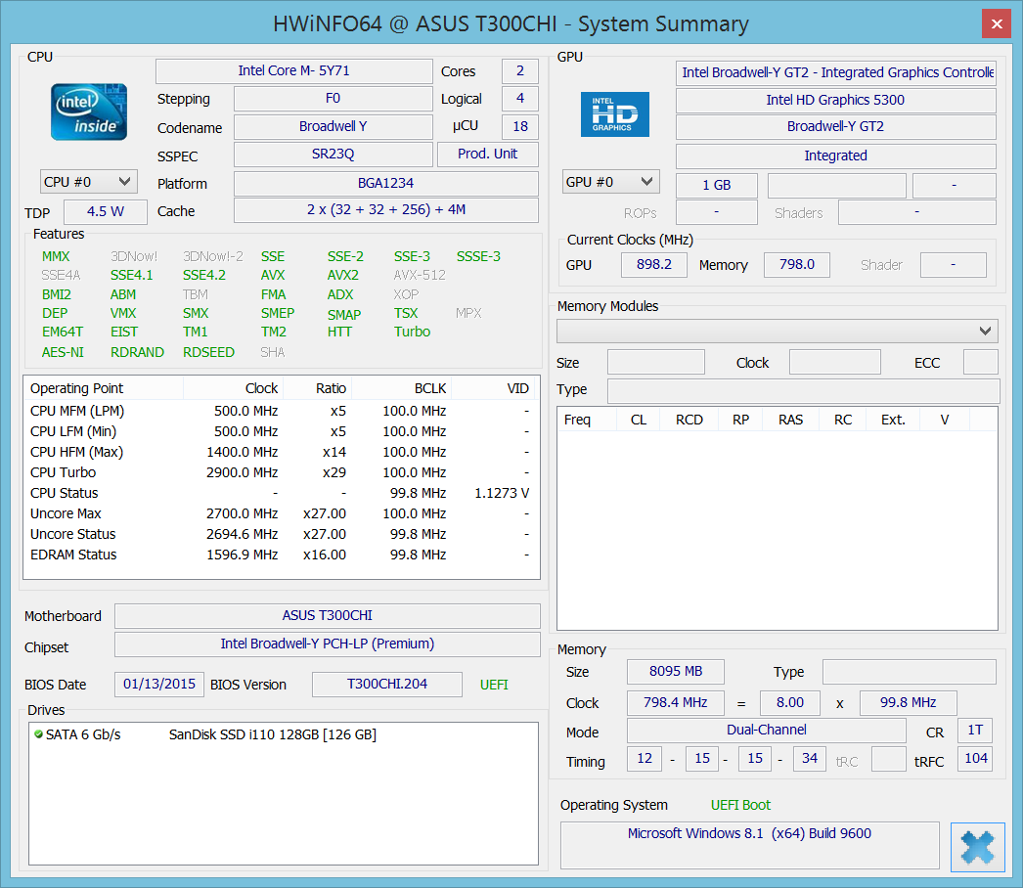This screenshot has height=888, width=1023.
Task: Click the Platform value BGA1234
Action: [x=386, y=183]
